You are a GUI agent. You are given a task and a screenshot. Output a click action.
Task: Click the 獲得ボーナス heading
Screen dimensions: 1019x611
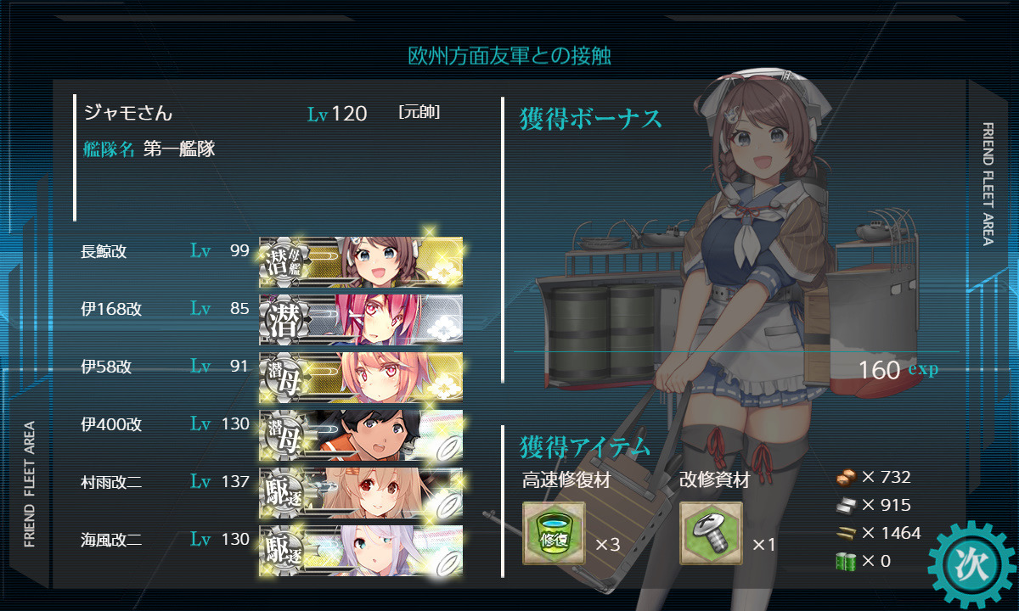[590, 119]
